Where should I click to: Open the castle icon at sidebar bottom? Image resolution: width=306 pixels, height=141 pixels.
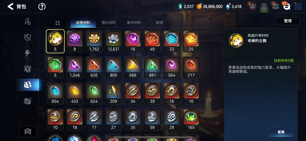coord(28,131)
